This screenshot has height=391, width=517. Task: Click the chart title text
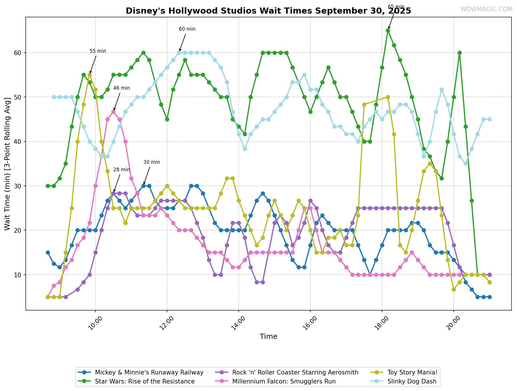tap(268, 11)
